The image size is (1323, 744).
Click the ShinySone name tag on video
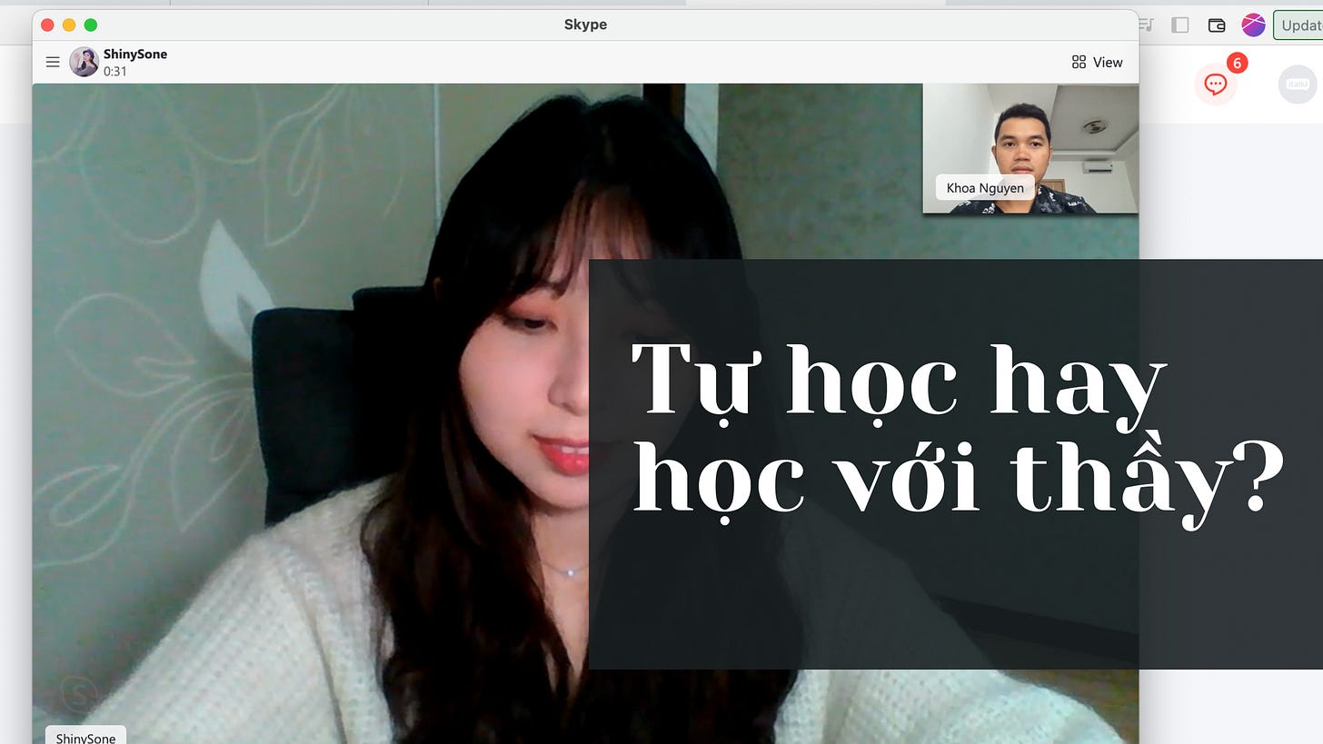tap(85, 737)
